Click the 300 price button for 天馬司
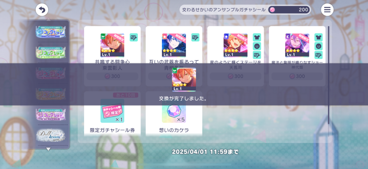The image size is (368, 169). (235, 76)
